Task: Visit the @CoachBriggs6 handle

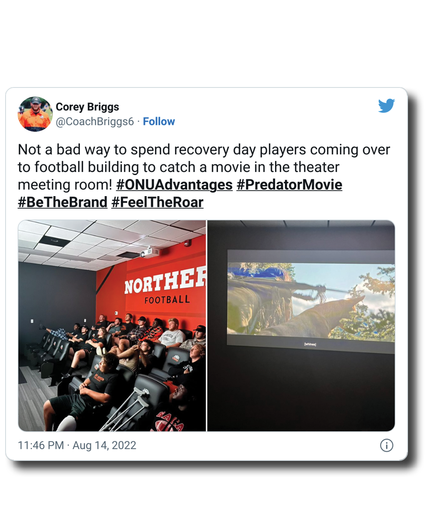Action: (95, 122)
